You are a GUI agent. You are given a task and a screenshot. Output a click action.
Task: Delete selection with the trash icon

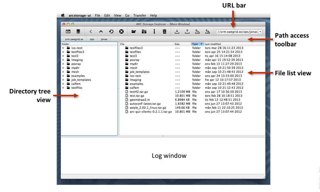pos(164,32)
